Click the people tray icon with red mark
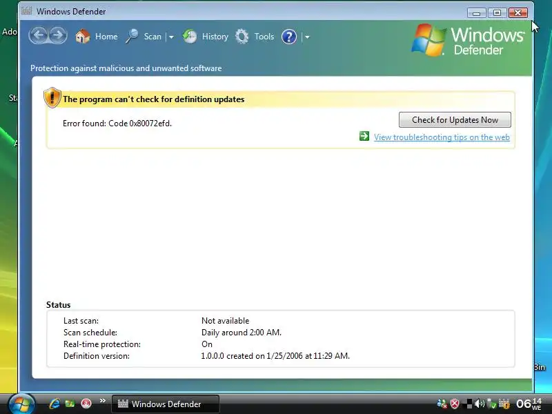The height and width of the screenshot is (414, 552). point(442,404)
